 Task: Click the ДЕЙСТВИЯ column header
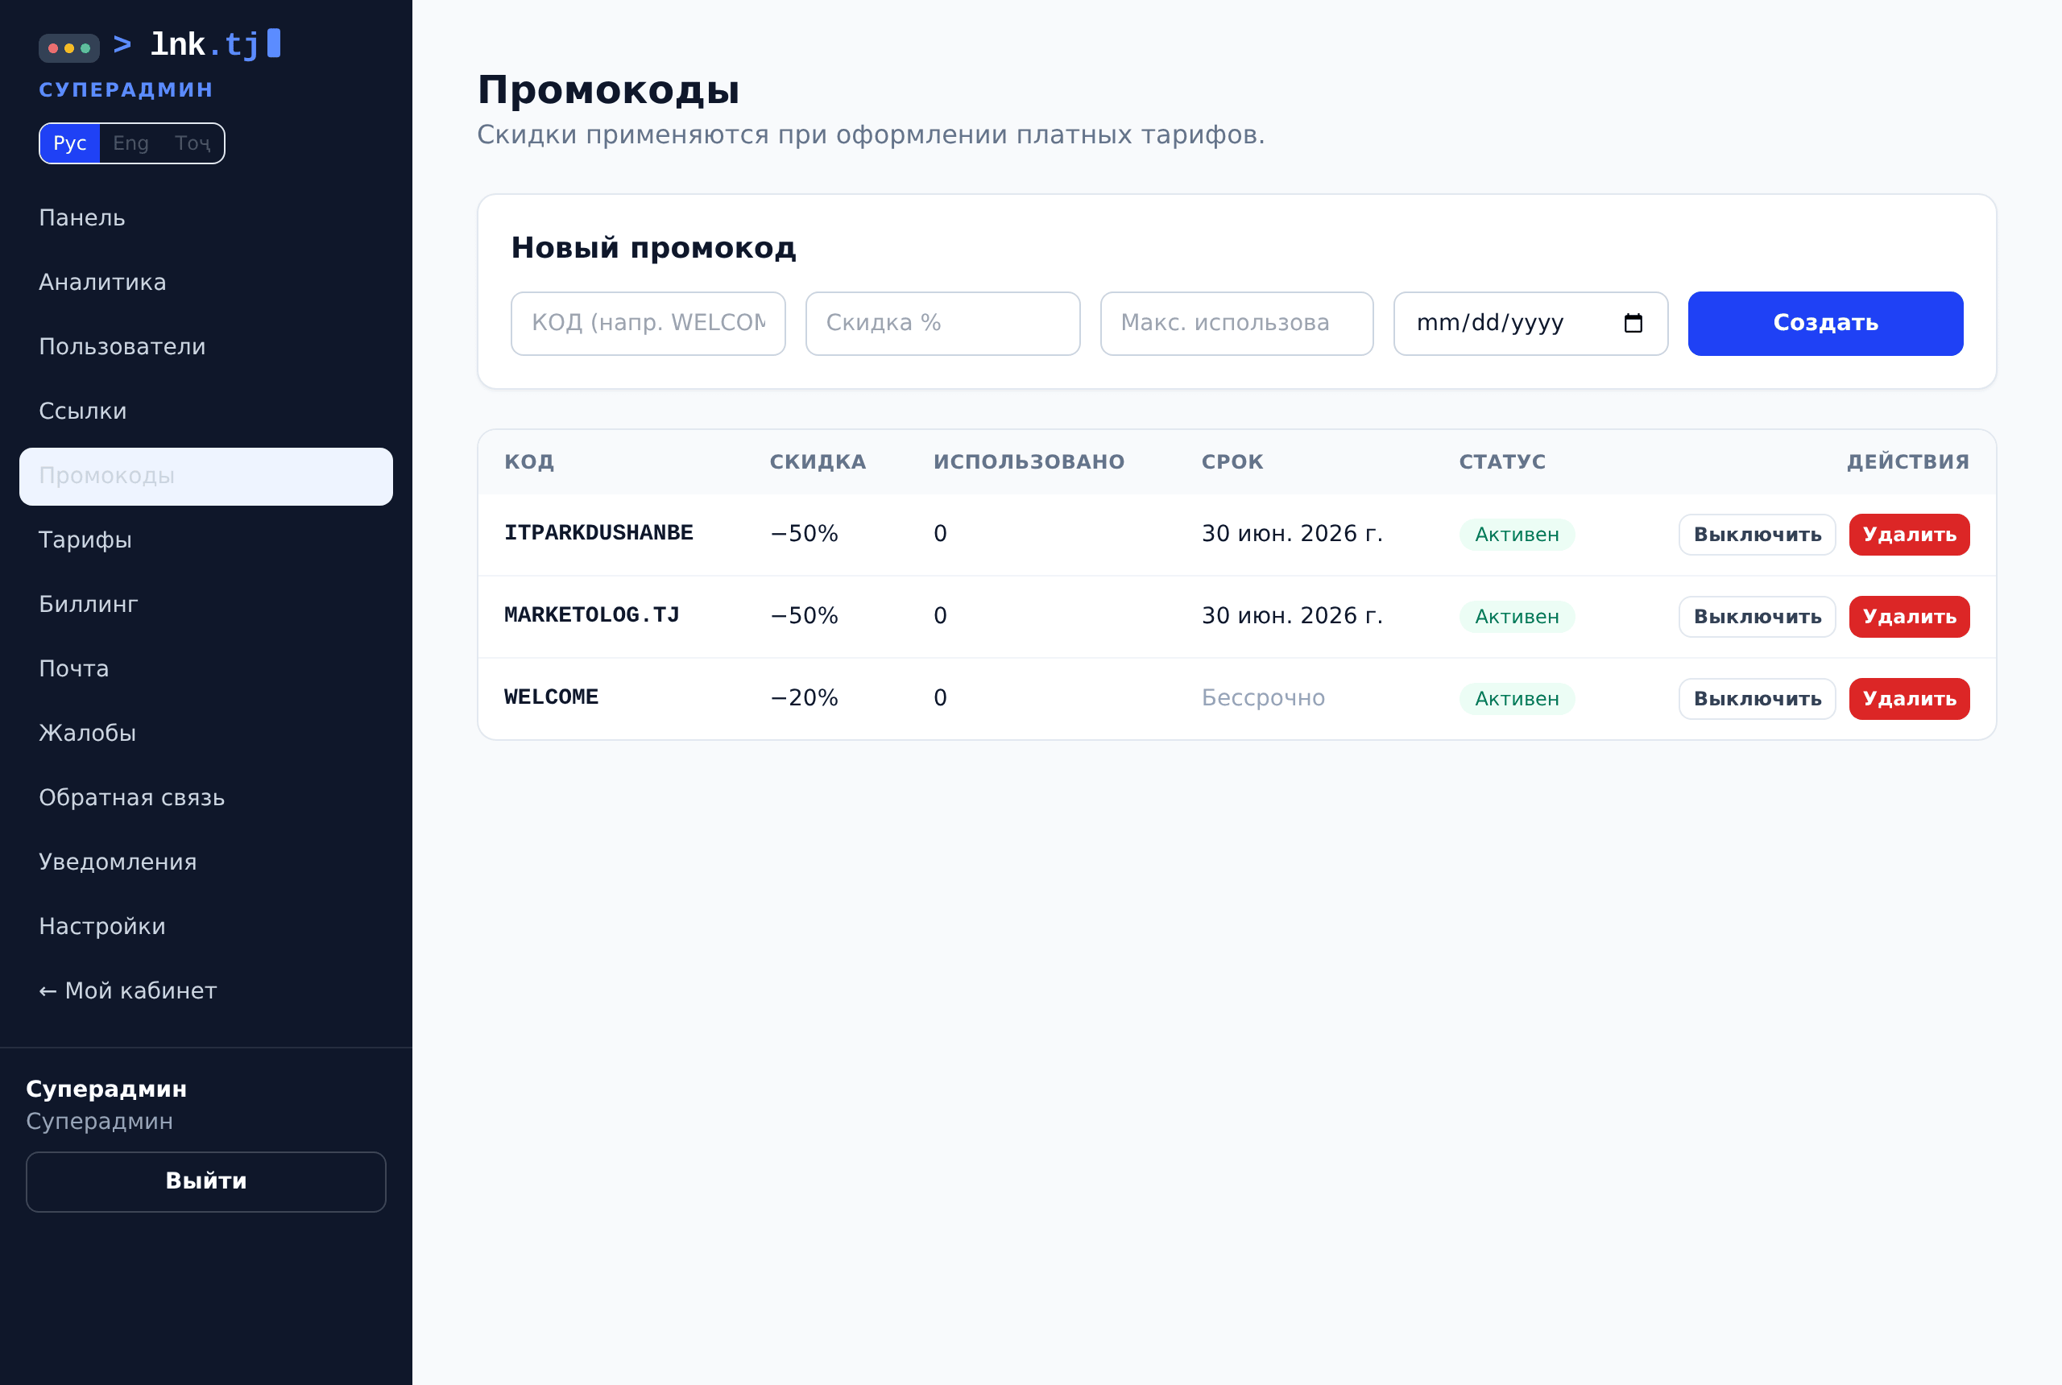1907,462
